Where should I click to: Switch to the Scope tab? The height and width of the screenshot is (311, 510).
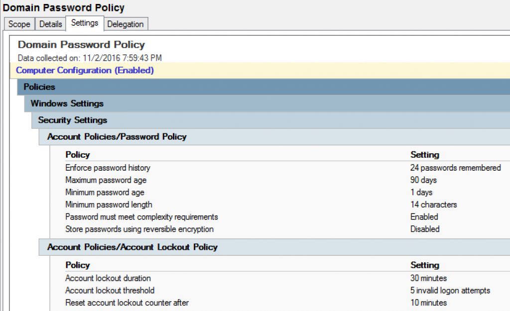pyautogui.click(x=18, y=23)
